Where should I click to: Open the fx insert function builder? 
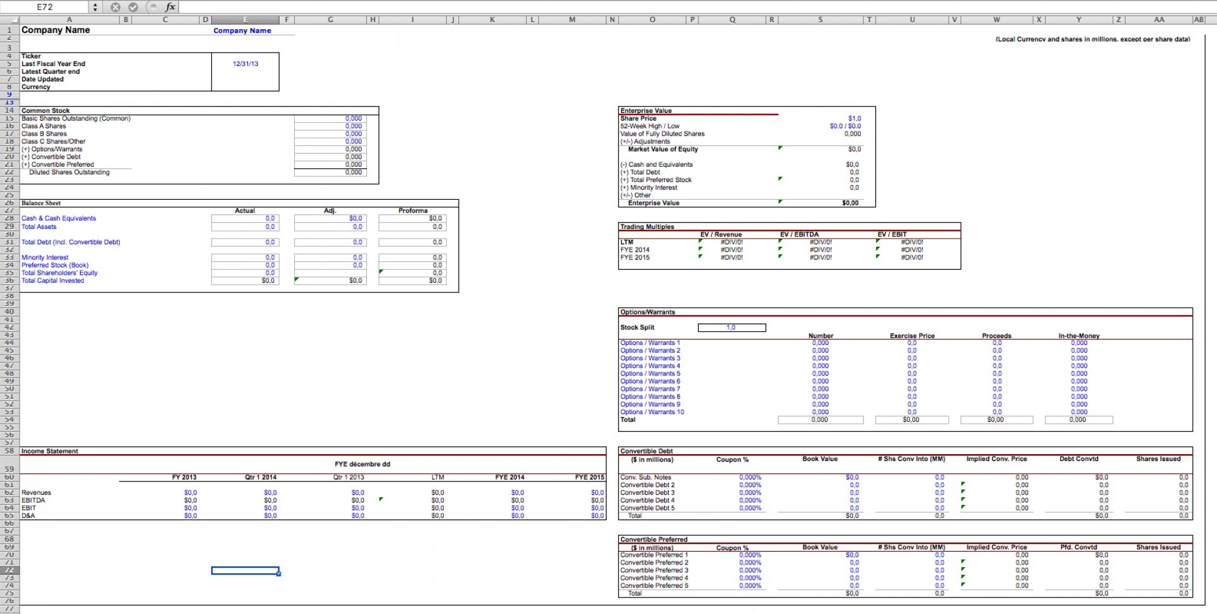coord(170,7)
